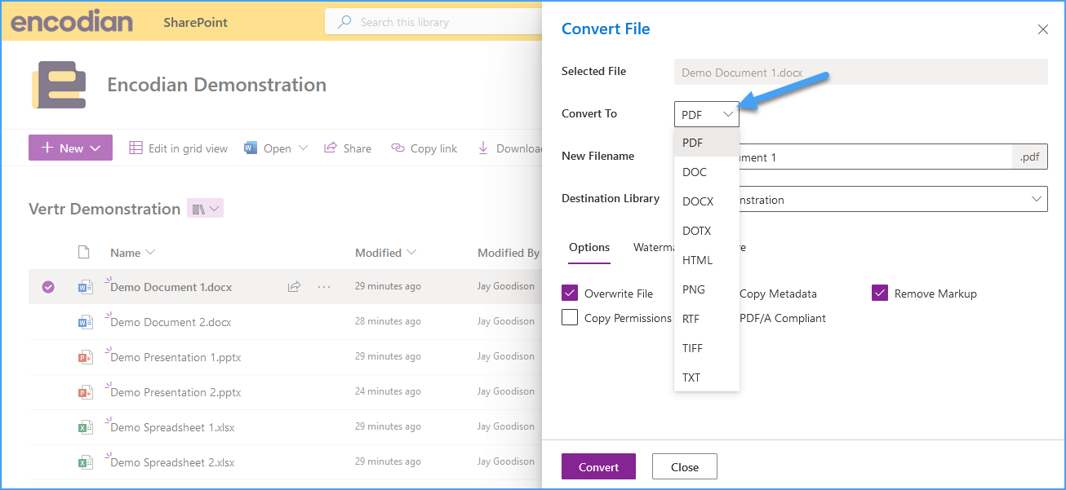Image resolution: width=1066 pixels, height=490 pixels.
Task: Uncheck the Remove Markup checkbox
Action: click(880, 294)
